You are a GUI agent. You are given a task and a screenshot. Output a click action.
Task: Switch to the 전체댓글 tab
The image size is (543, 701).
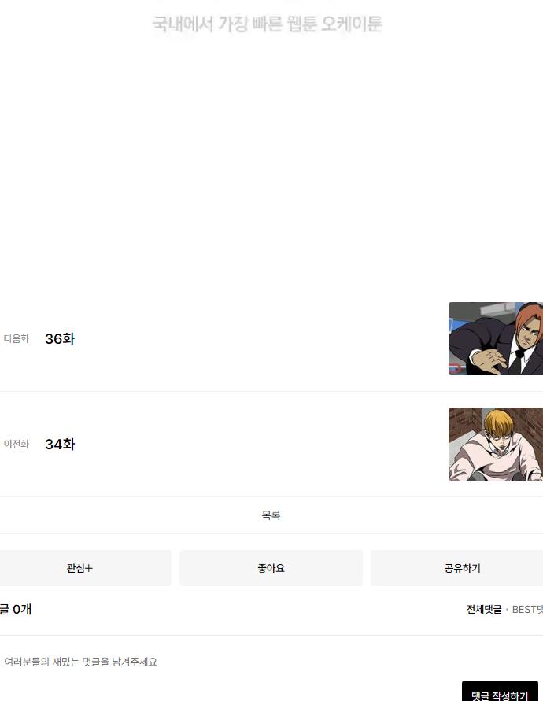484,610
